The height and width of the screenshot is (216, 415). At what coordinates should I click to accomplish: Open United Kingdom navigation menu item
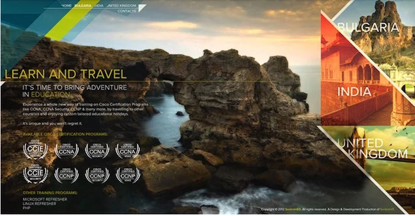(122, 5)
